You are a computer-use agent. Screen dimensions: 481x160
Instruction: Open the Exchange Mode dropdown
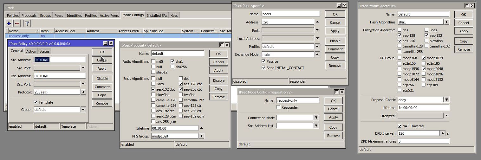point(317,54)
